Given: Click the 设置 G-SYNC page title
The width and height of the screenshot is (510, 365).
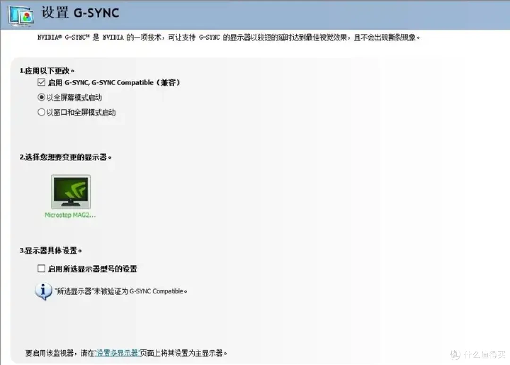Looking at the screenshot, I should click(80, 13).
